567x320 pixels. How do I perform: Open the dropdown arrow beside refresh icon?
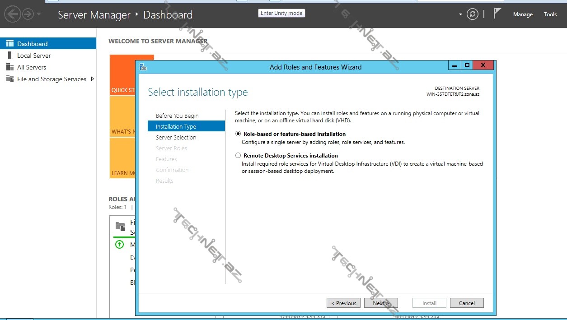(460, 14)
